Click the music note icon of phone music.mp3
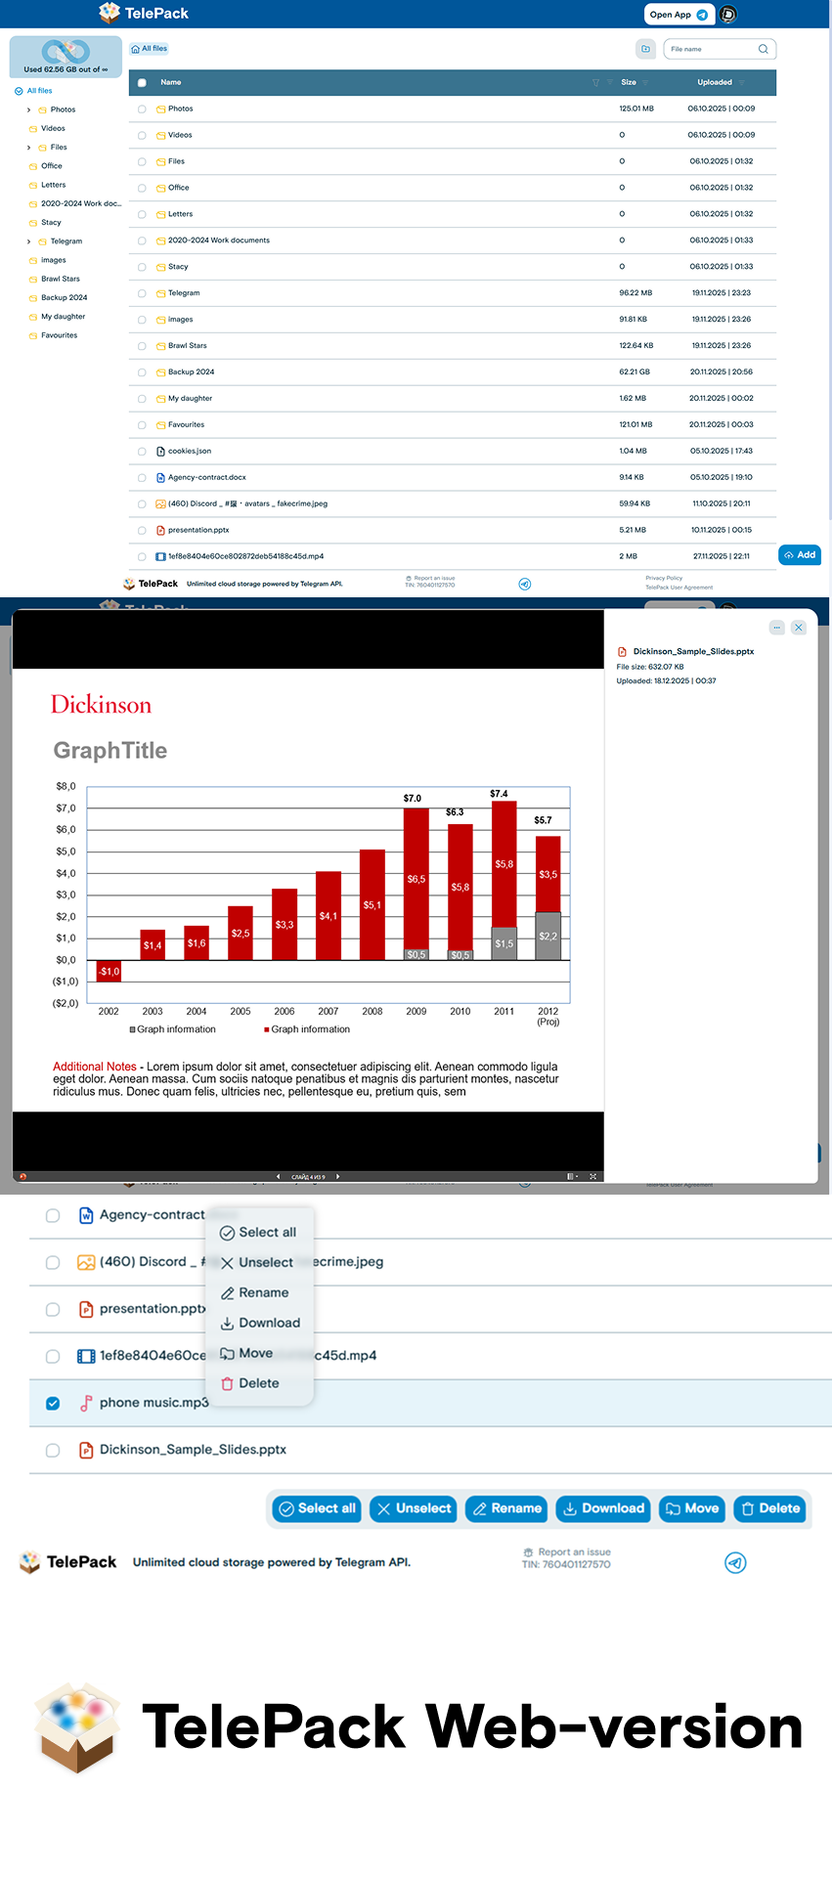Viewport: 833px width, 1877px height. [x=86, y=1403]
